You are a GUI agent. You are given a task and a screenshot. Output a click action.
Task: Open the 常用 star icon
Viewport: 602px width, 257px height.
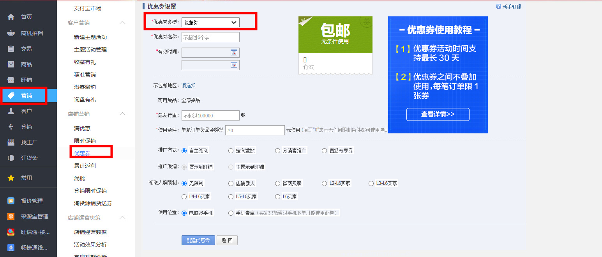[11, 178]
